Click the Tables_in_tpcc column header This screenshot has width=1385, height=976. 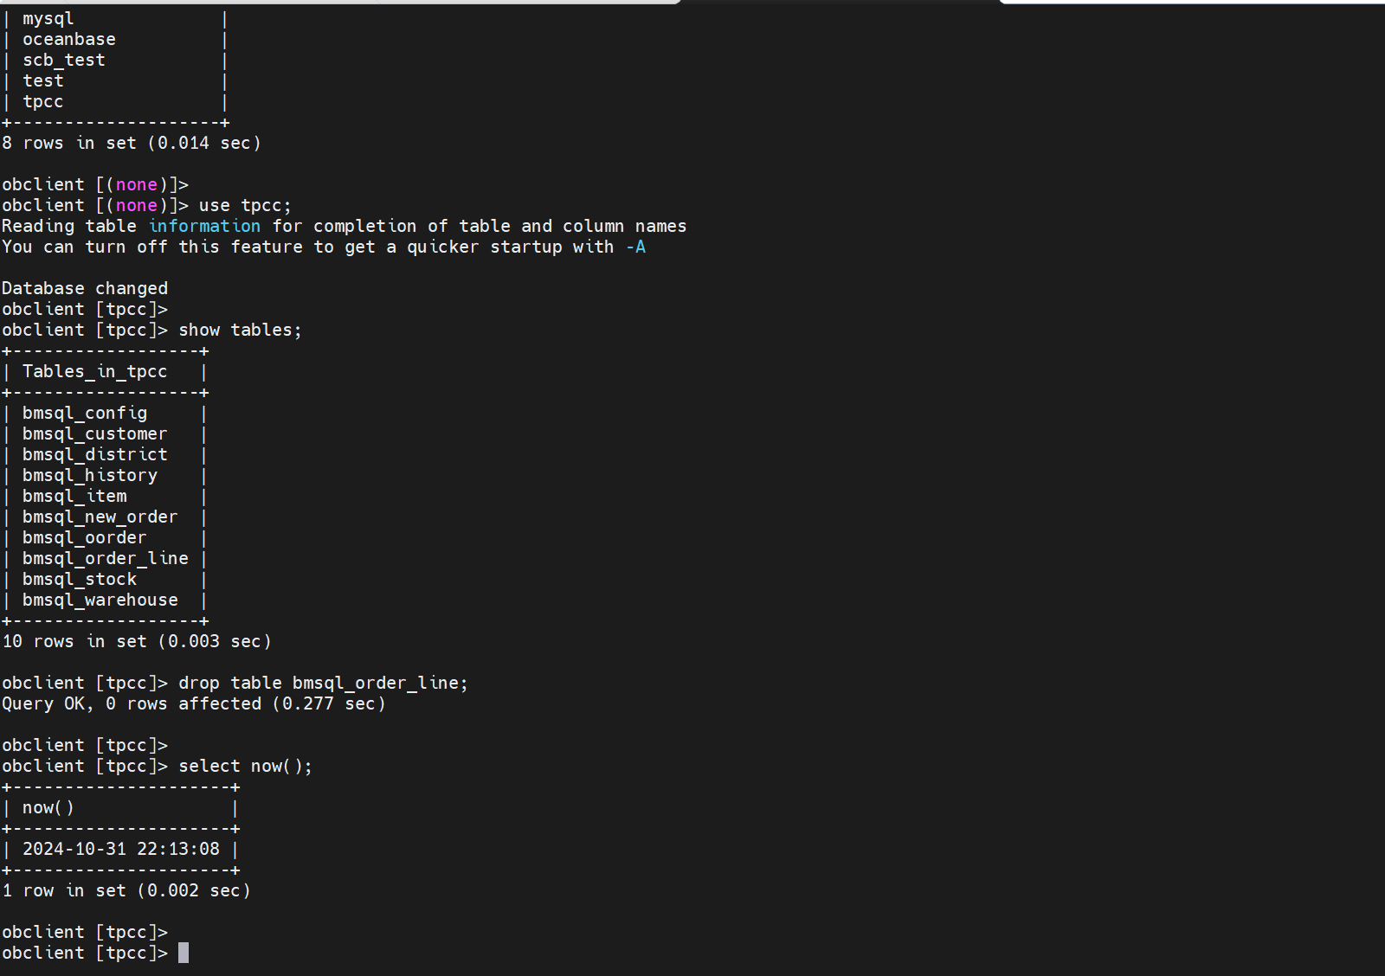[95, 372]
